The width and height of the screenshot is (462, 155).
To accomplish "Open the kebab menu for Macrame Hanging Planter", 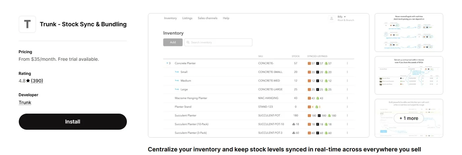I will [x=347, y=98].
